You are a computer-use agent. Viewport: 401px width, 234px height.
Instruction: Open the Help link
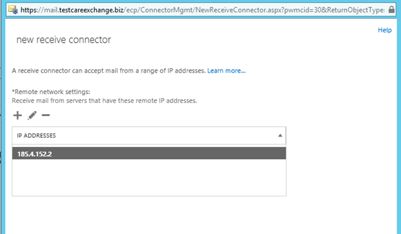(385, 30)
